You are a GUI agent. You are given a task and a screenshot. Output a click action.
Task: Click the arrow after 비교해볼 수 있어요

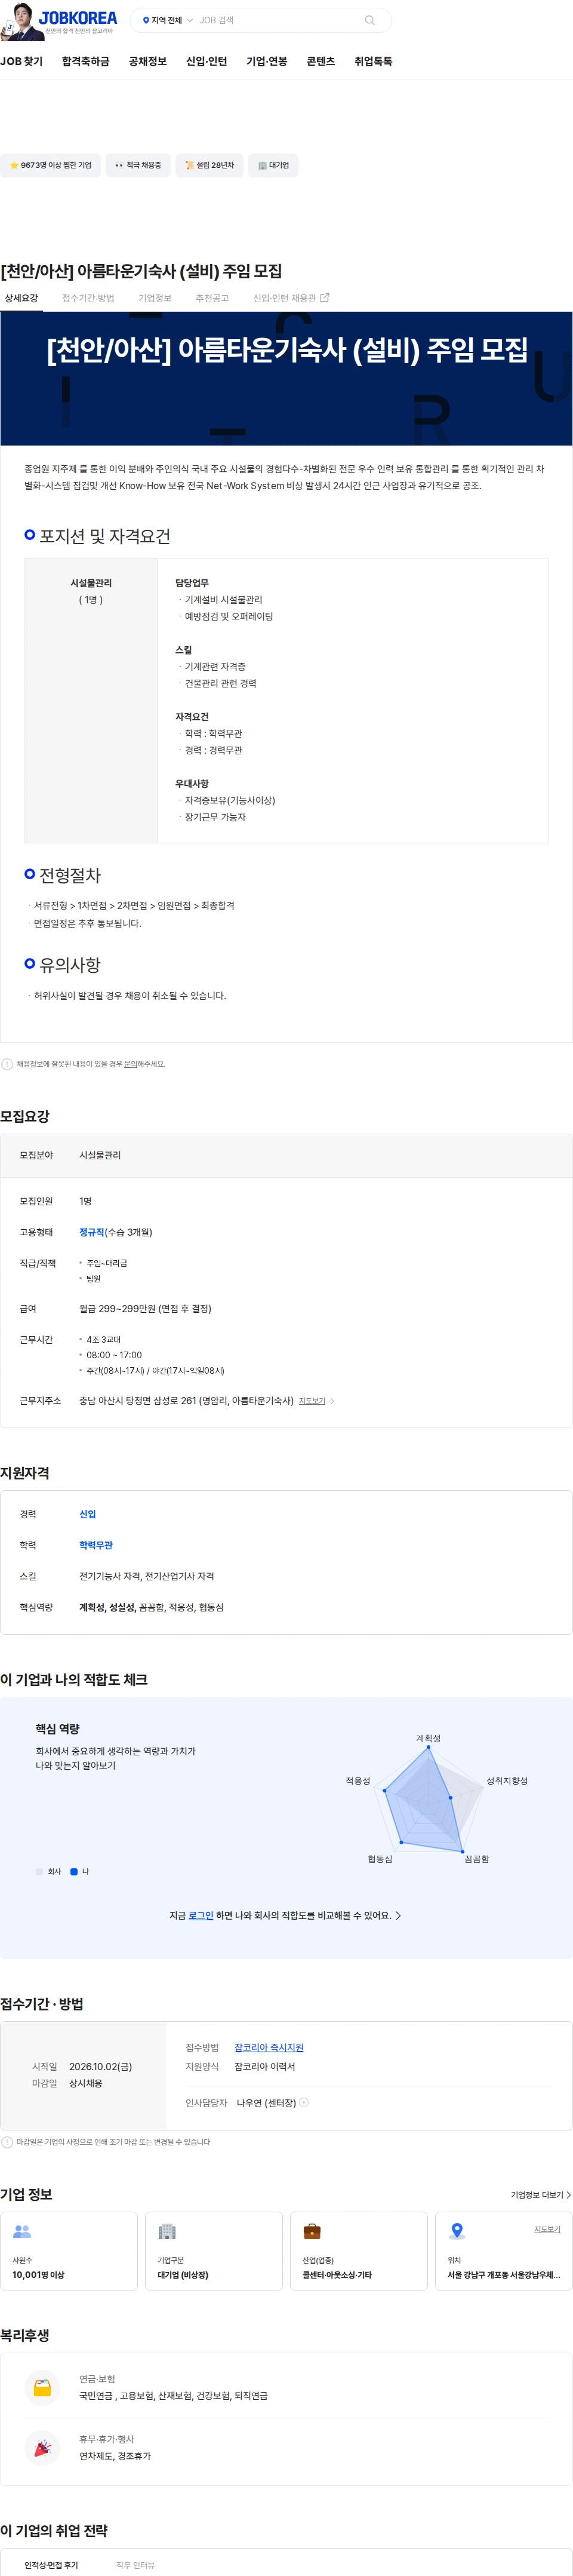click(x=398, y=1915)
